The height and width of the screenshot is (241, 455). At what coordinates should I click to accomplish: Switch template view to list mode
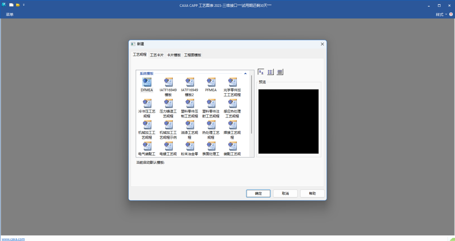(270, 72)
